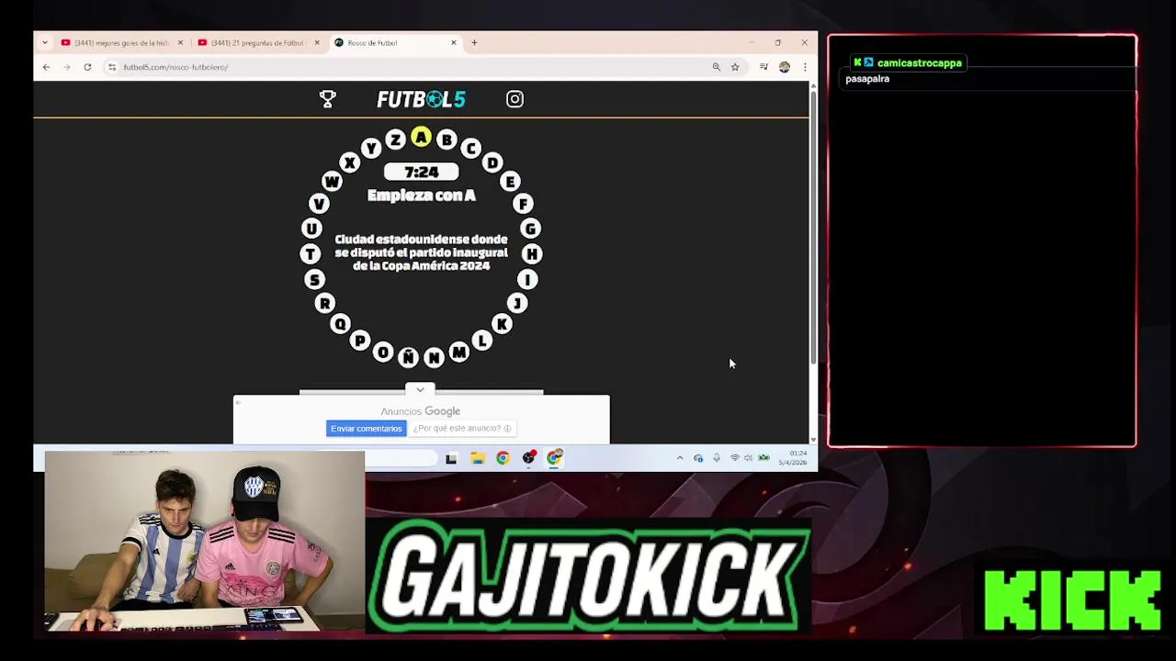This screenshot has height=661, width=1176.
Task: Select letter B on the rosco
Action: tap(447, 140)
